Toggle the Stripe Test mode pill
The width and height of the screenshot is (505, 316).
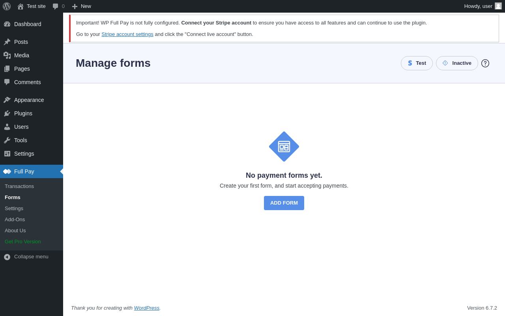417,63
